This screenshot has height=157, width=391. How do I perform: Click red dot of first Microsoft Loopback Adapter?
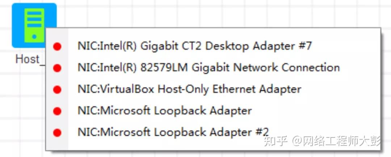[x=57, y=111]
